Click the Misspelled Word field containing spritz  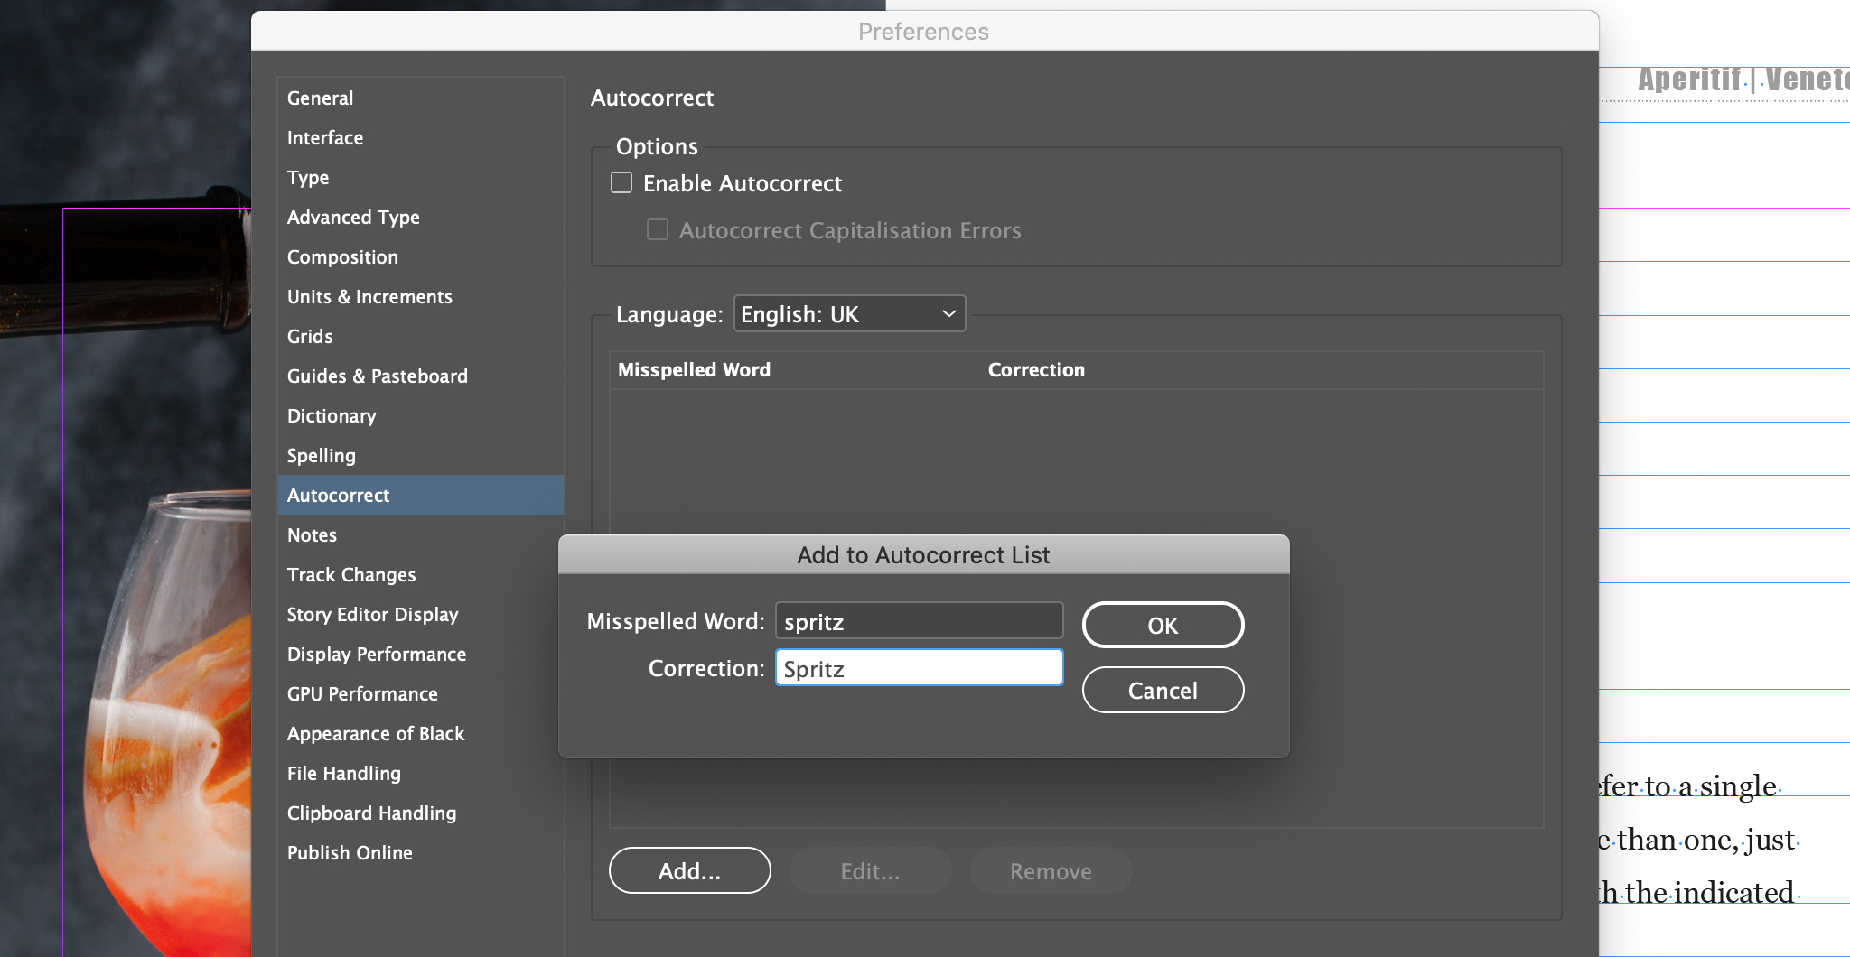(x=918, y=620)
